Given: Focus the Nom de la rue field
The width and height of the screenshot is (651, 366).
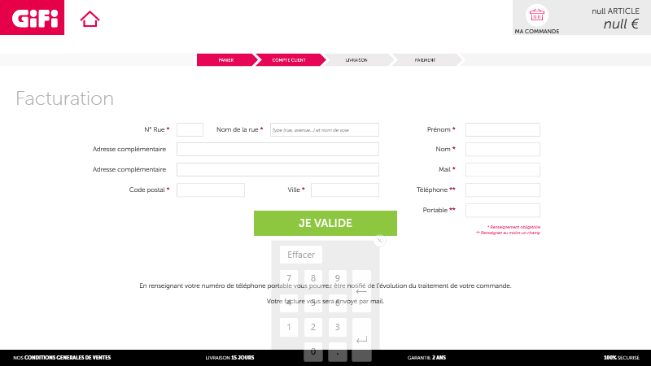Looking at the screenshot, I should point(324,129).
